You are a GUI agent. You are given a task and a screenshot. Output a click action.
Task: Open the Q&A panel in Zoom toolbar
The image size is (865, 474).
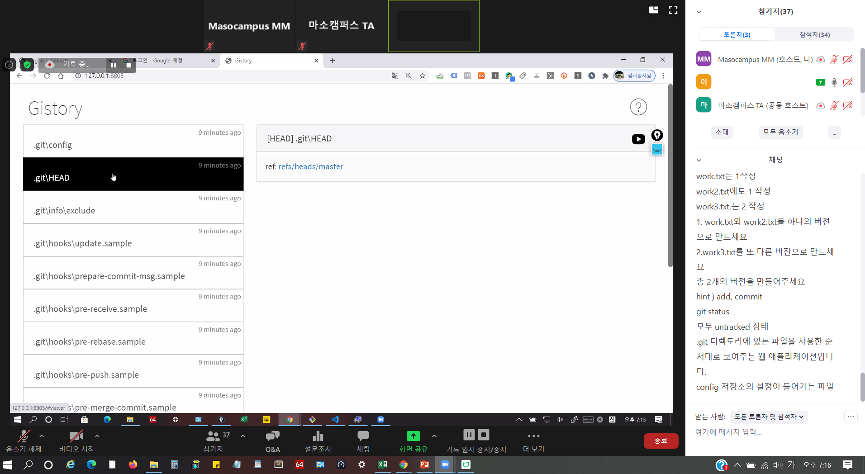(x=272, y=441)
